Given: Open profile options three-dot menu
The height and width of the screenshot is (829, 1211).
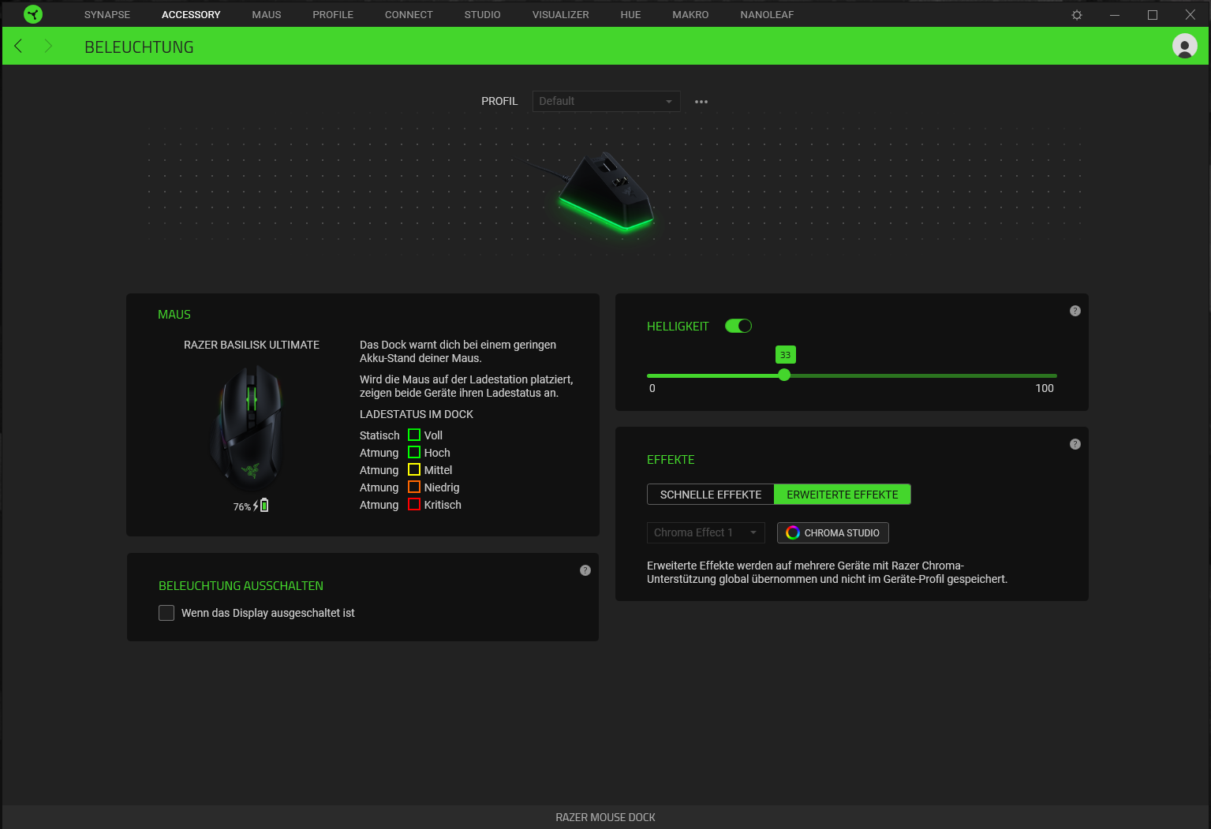Looking at the screenshot, I should click(x=701, y=102).
